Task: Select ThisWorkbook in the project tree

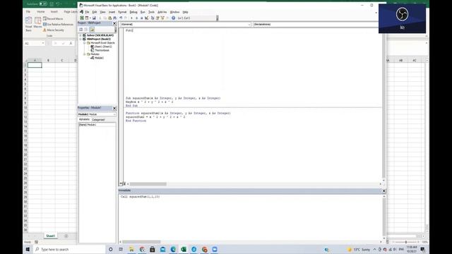Action: (x=102, y=50)
